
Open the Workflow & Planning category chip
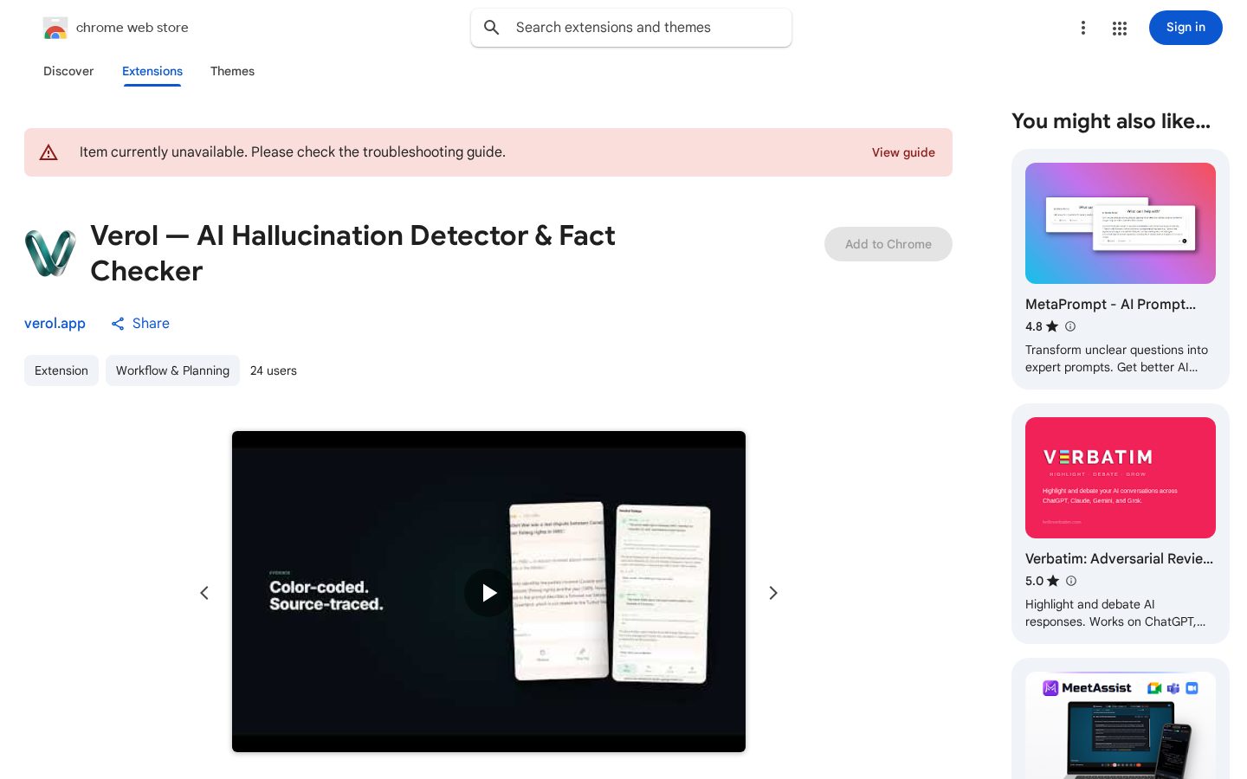tap(172, 370)
